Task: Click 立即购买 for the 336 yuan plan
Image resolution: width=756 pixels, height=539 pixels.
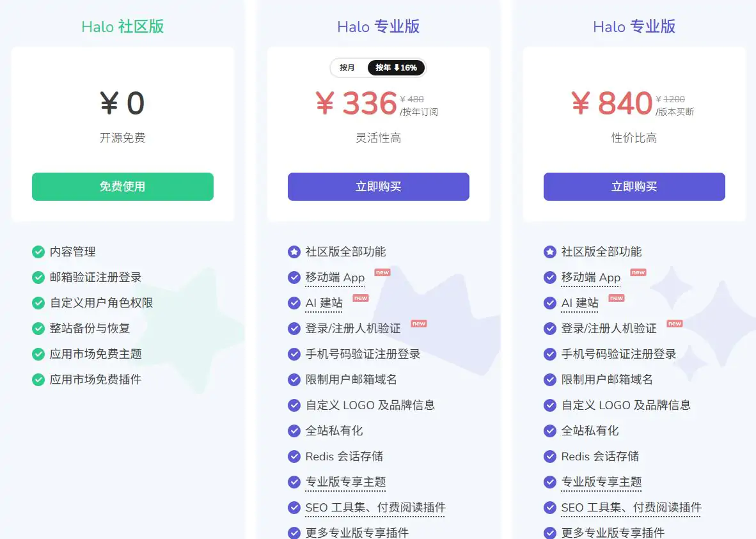Action: click(x=378, y=186)
